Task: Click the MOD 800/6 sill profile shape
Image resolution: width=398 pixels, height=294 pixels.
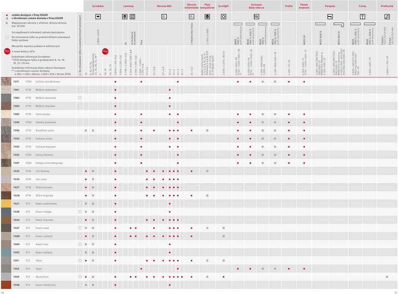Action: (x=320, y=24)
